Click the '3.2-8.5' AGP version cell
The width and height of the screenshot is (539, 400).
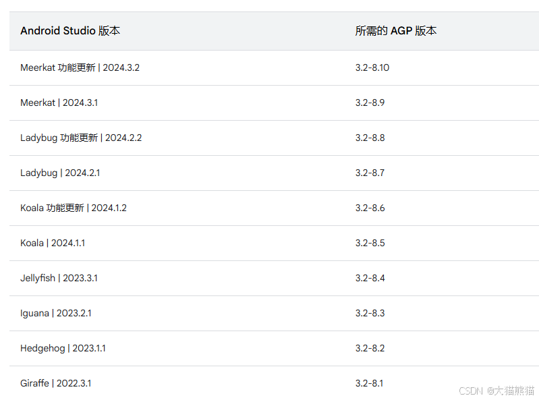point(370,243)
